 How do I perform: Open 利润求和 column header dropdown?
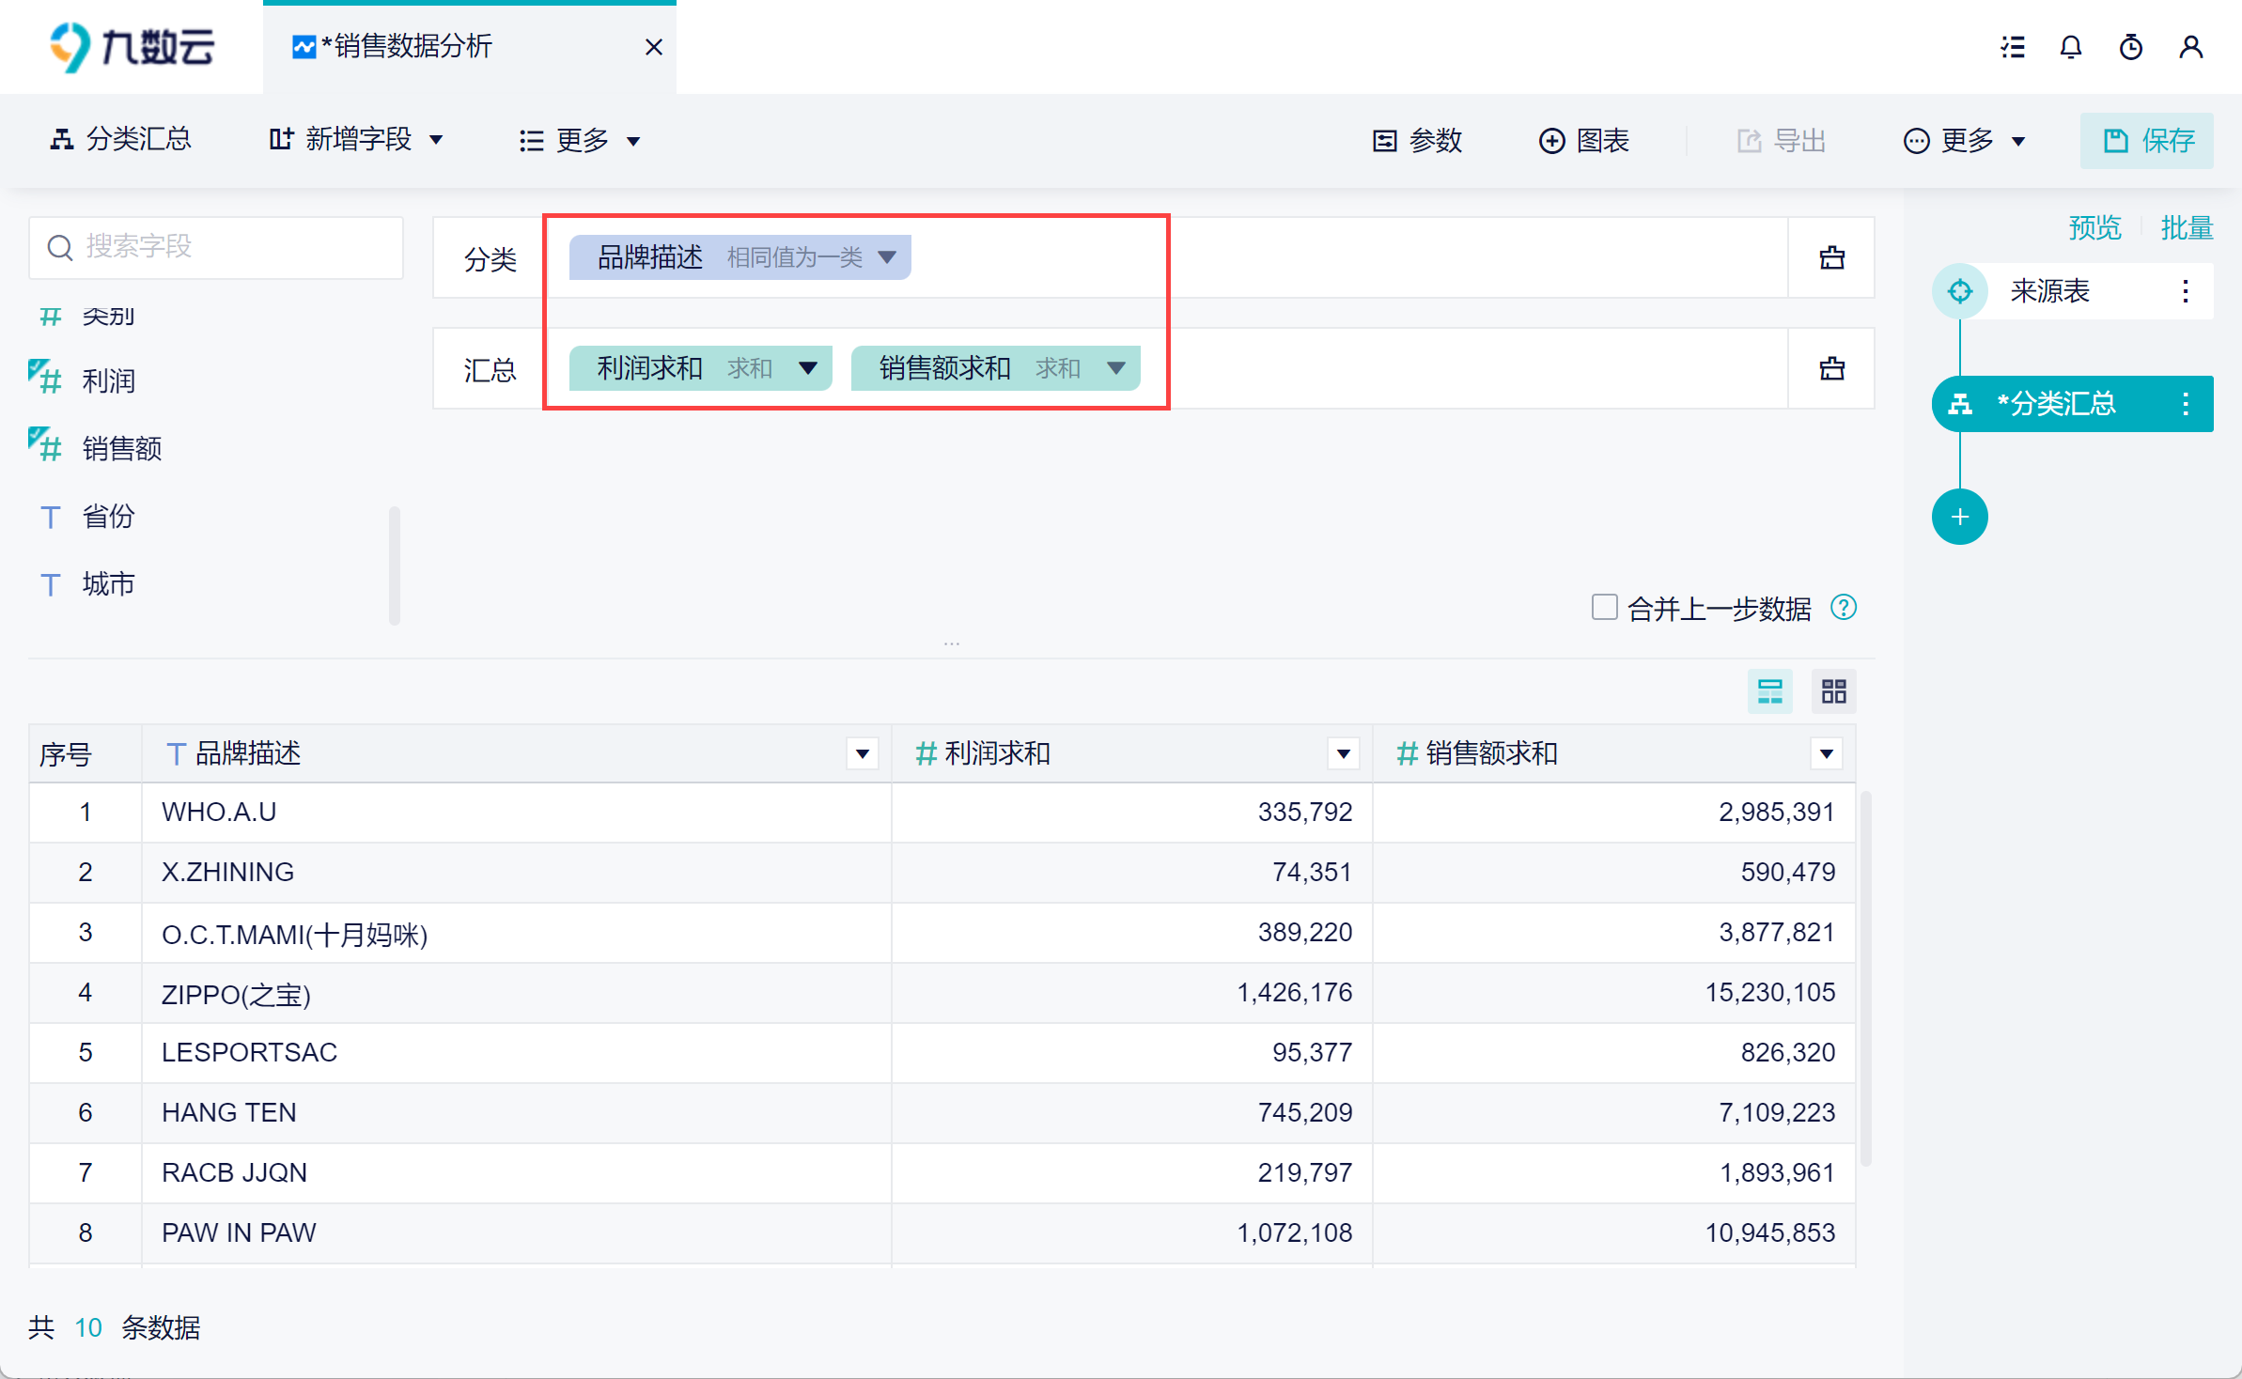(1344, 753)
